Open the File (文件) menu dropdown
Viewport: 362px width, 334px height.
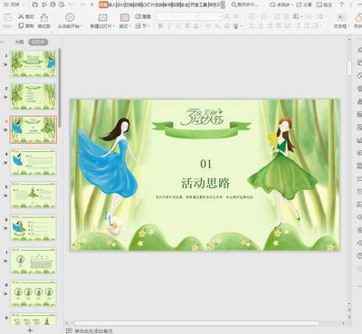pos(14,5)
